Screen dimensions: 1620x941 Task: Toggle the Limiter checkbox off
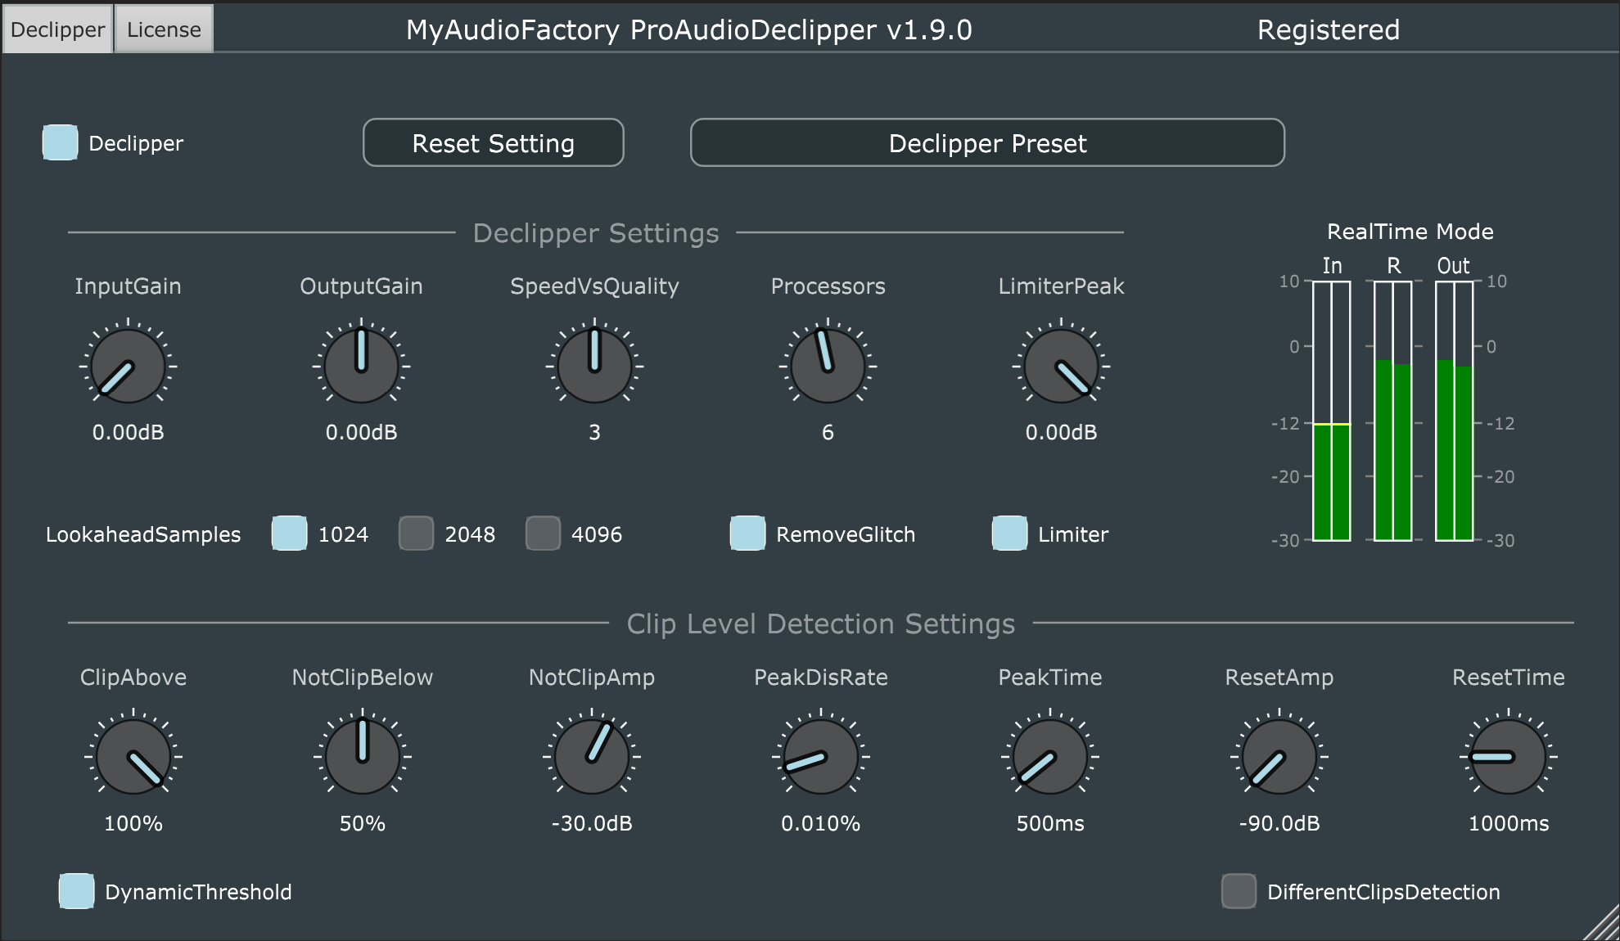[x=1009, y=534]
